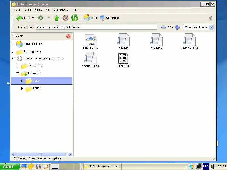The image size is (227, 170).
Task: Click the Back arrow button
Action: point(22,18)
